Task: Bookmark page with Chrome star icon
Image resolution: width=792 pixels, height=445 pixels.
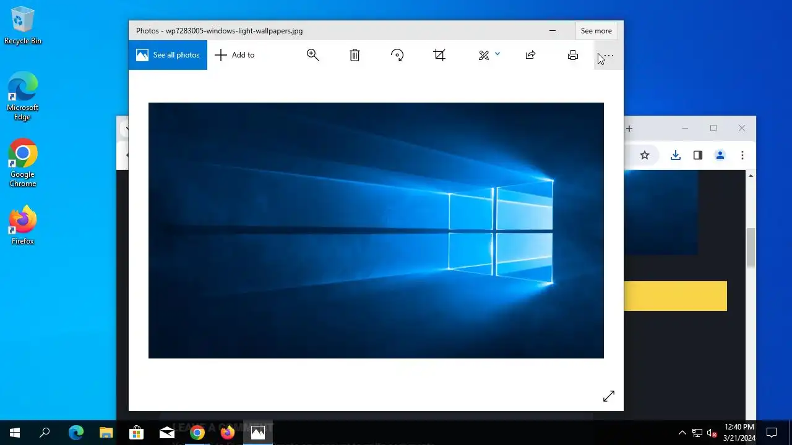Action: pyautogui.click(x=645, y=155)
